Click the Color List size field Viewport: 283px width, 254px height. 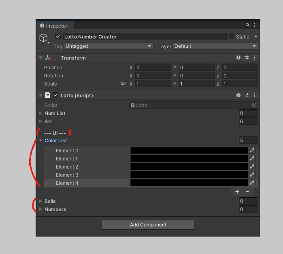point(248,140)
